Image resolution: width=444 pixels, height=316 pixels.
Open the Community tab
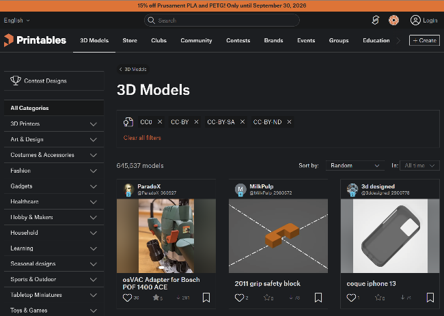pos(196,40)
